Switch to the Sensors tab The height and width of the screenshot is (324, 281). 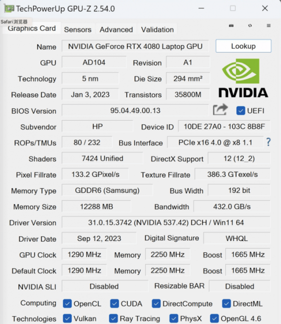[78, 29]
